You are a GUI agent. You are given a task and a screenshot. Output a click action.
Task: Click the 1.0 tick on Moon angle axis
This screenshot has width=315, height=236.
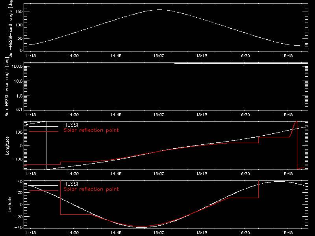pyautogui.click(x=19, y=96)
